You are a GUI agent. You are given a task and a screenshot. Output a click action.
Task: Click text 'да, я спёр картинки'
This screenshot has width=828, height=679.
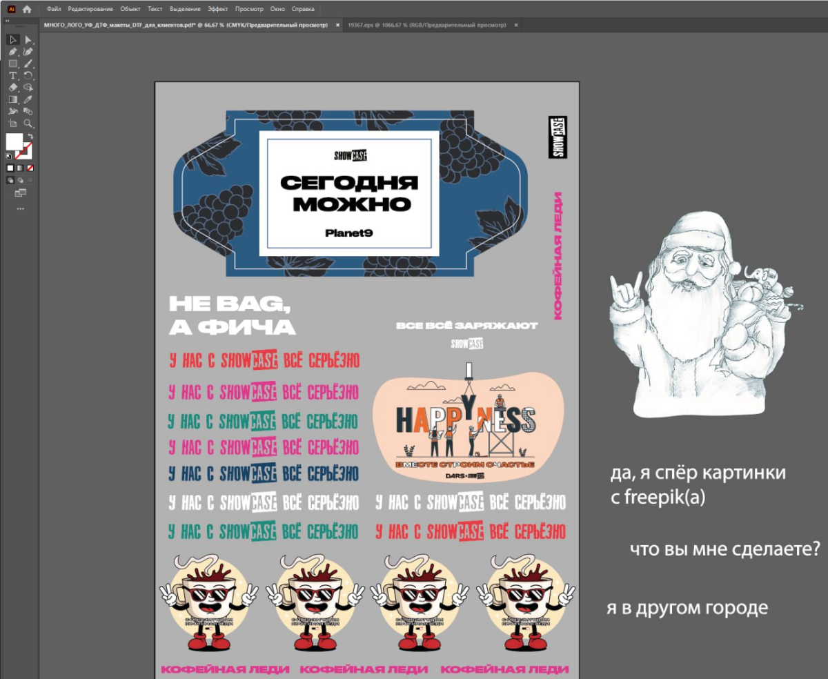[698, 474]
